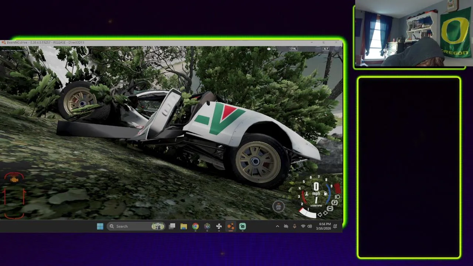Click the headlights indicator icon
This screenshot has height=266, width=473.
337,197
